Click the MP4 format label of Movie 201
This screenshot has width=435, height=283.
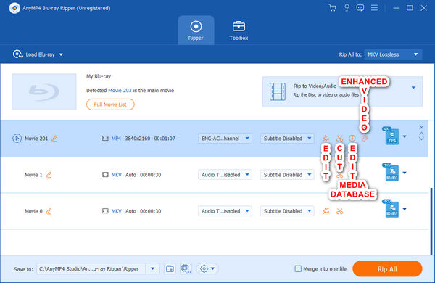(x=116, y=139)
